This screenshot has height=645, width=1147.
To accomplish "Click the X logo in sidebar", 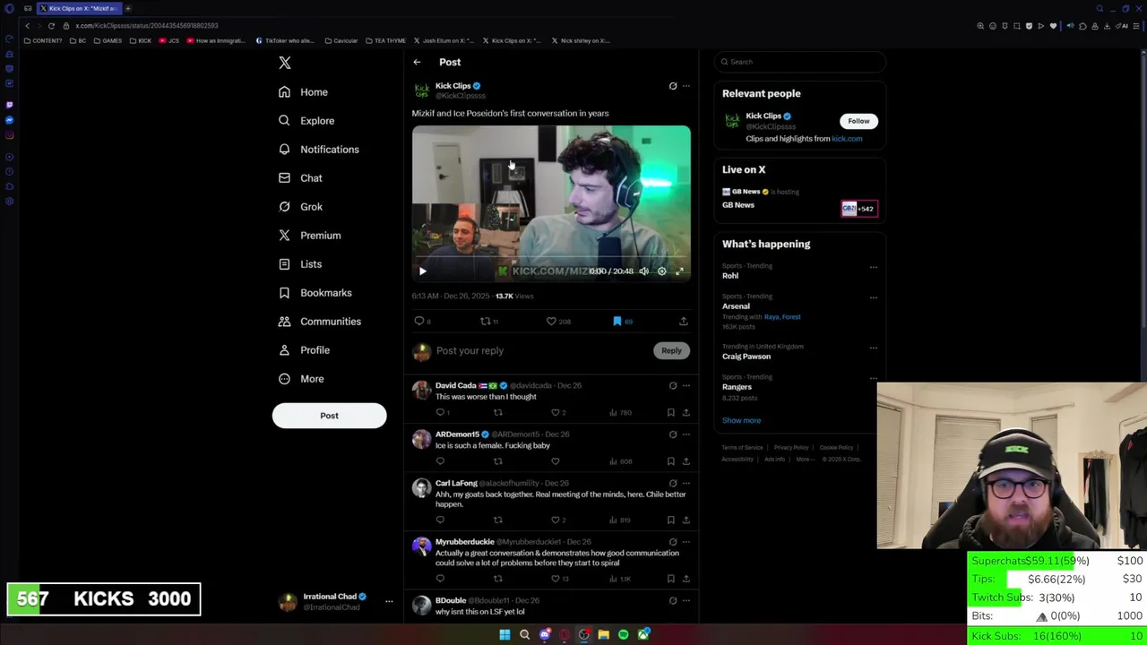I will 285,63.
